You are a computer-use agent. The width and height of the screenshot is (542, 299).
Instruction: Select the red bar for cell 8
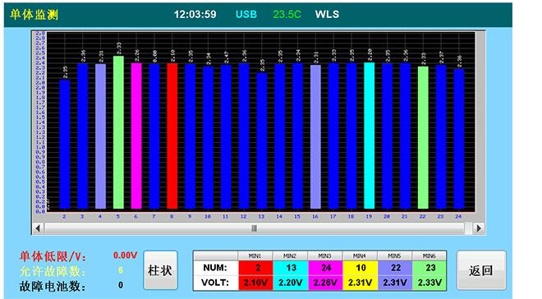[172, 136]
